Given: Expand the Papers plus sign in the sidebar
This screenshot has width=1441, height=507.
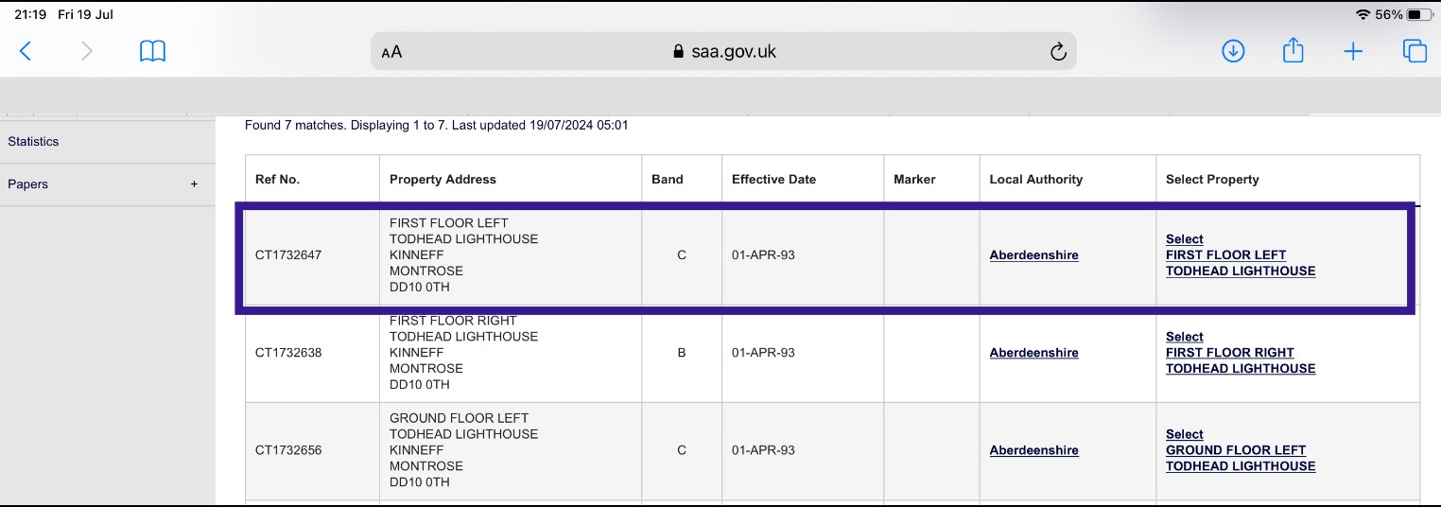Looking at the screenshot, I should (194, 184).
